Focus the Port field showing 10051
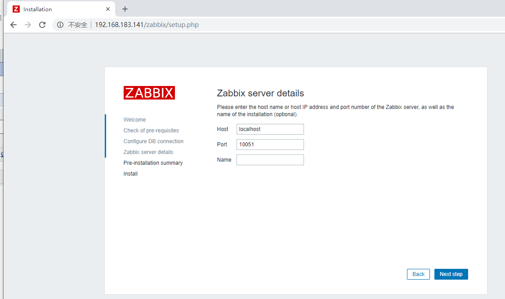Viewport: 505px width, 299px height. [x=270, y=145]
